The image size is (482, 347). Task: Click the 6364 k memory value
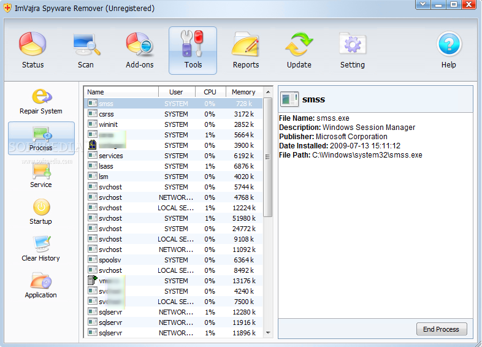point(244,260)
